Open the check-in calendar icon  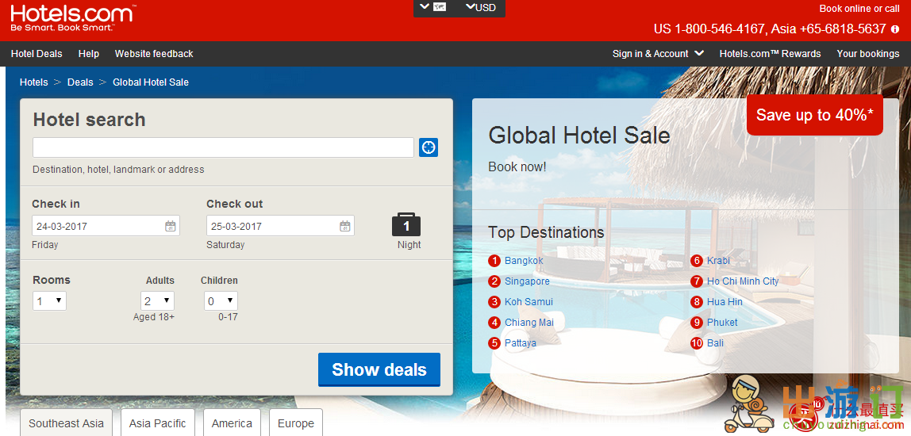pos(171,226)
